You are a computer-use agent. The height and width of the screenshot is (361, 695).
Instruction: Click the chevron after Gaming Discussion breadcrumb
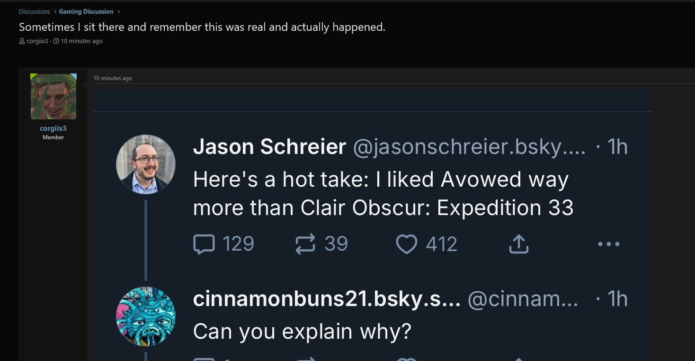118,11
